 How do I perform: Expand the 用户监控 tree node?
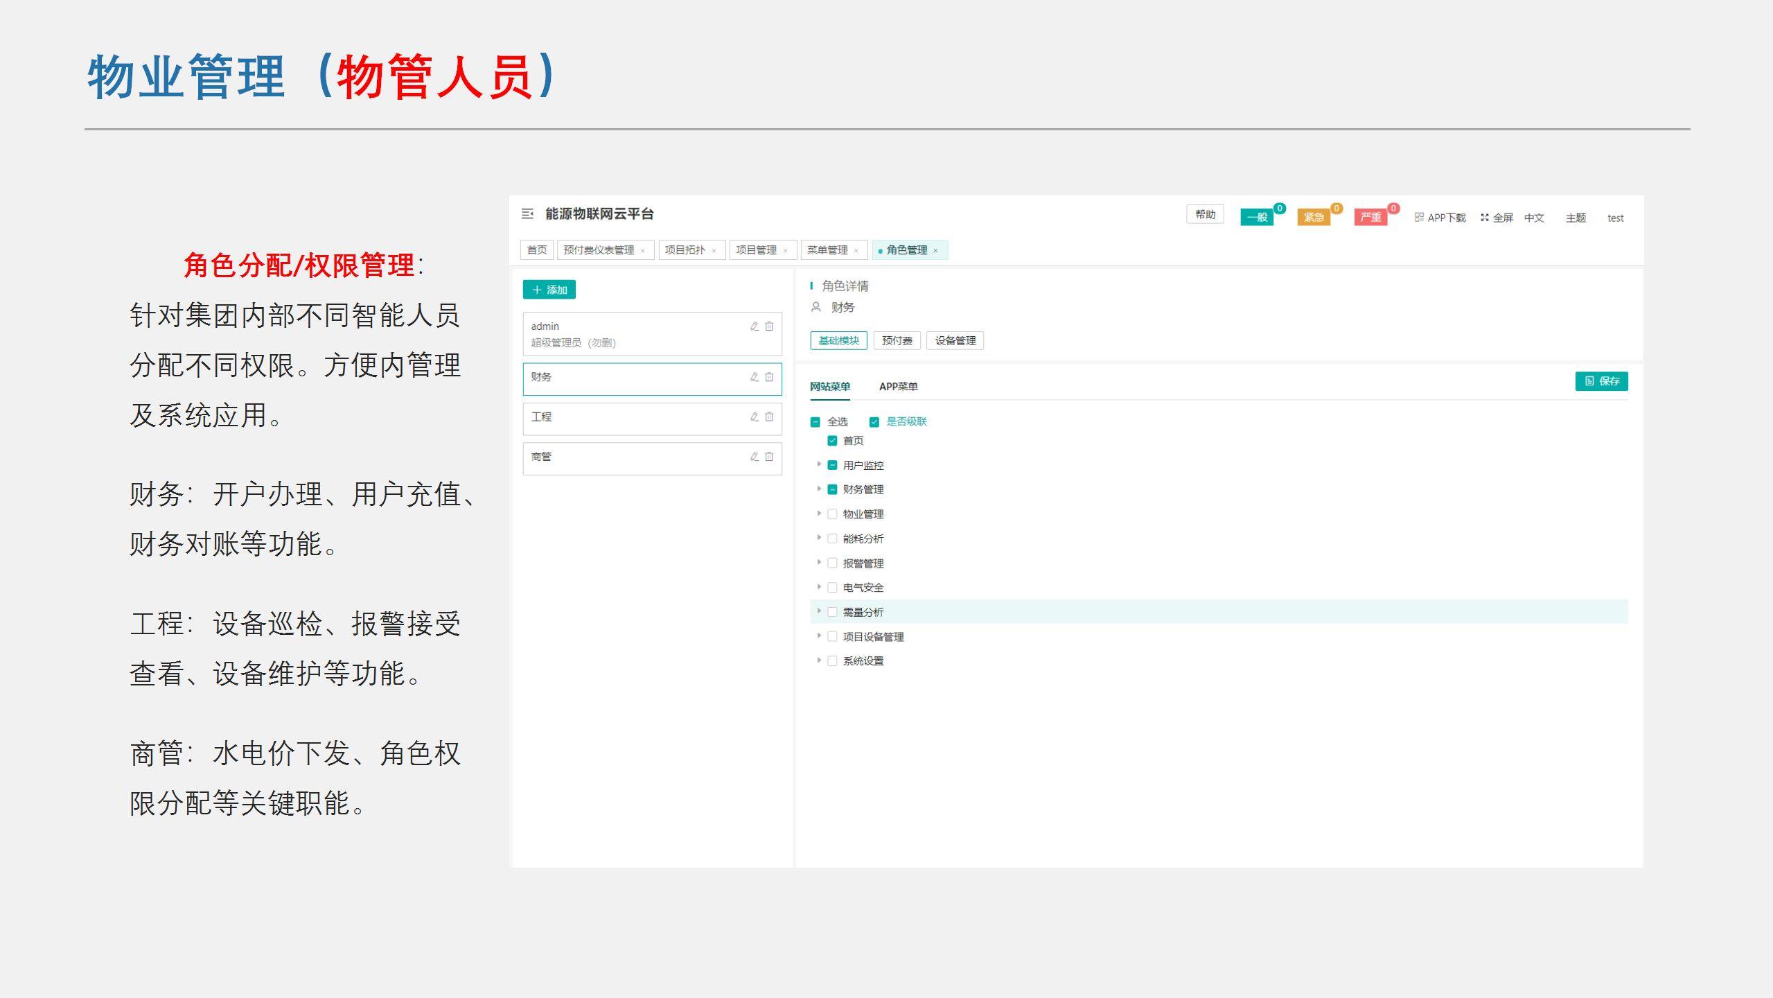coord(819,464)
